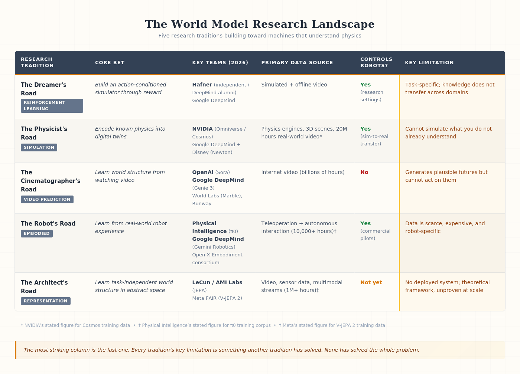
Task: Click 'Cannot simulate what you do not' limitation
Action: 448,133
